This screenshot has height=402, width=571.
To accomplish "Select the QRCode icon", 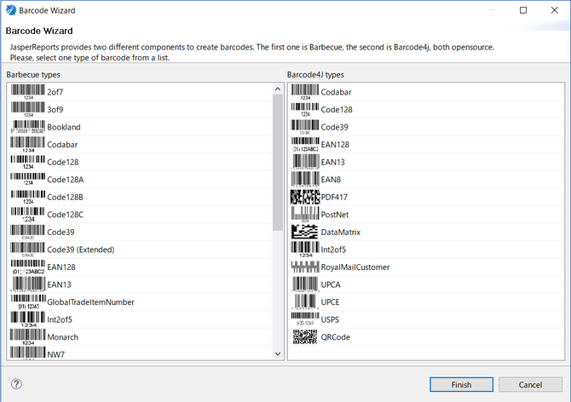I will 305,336.
